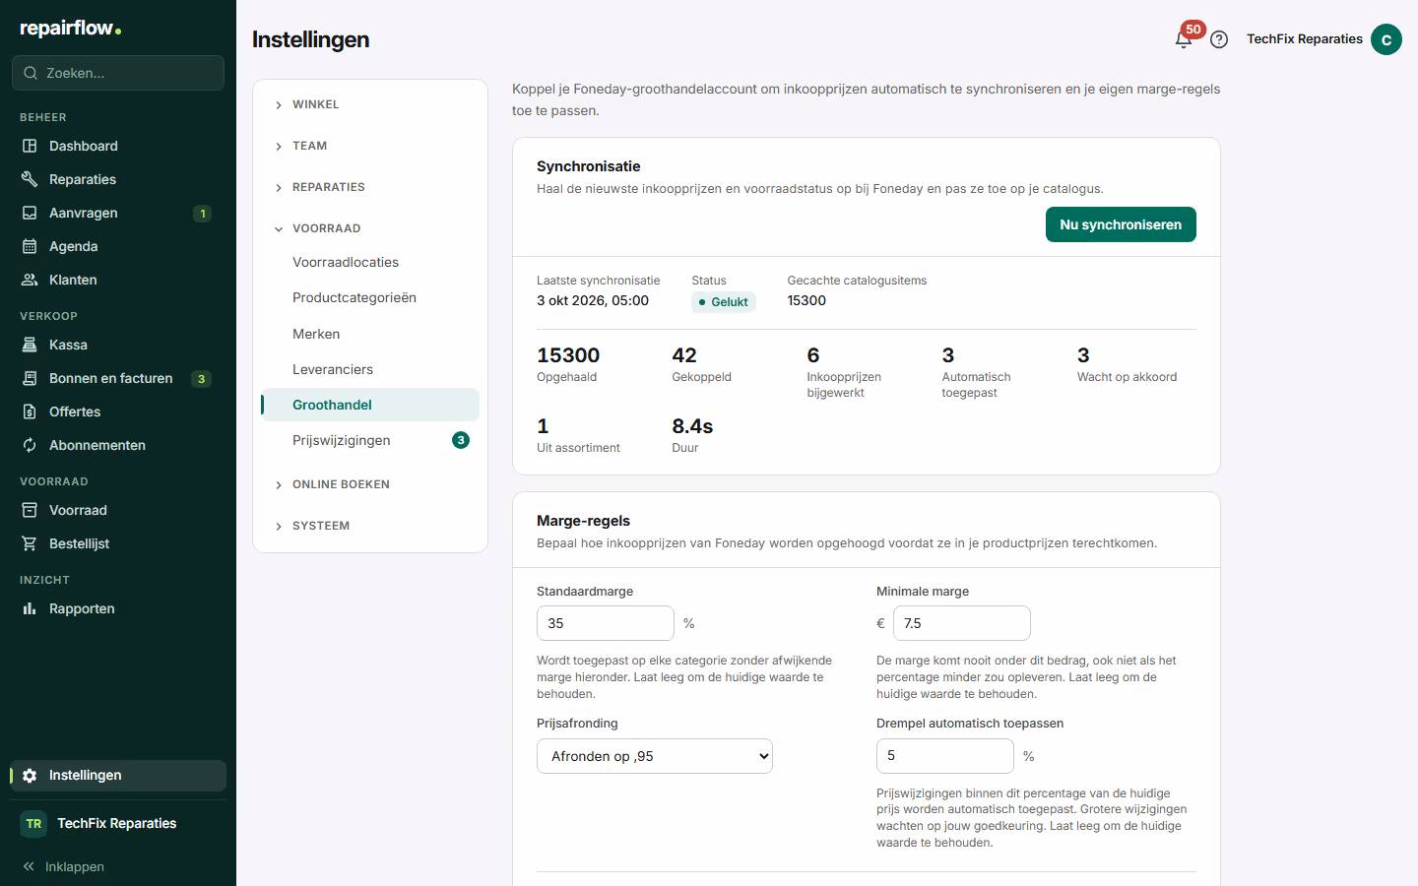Click the Standaardmarge input field
Screen dimensions: 1418x886
point(606,623)
